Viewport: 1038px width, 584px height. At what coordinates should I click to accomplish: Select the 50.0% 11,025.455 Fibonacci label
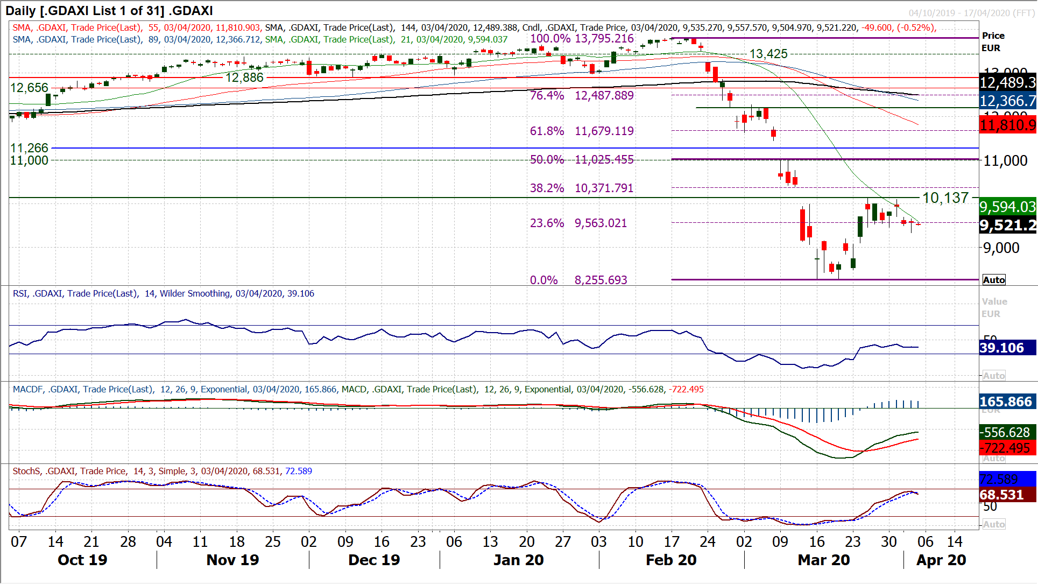coord(582,160)
